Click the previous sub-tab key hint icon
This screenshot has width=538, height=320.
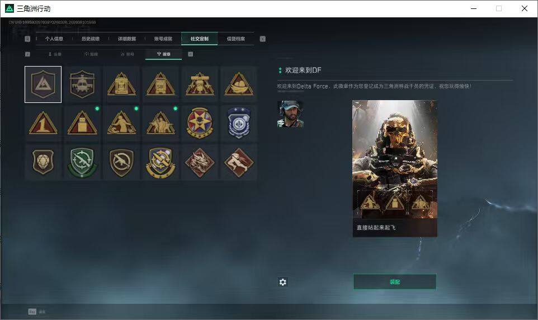pos(27,54)
